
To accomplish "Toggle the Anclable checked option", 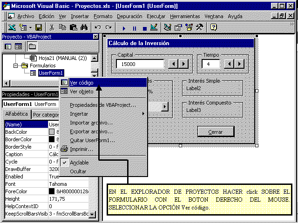I will (103, 163).
